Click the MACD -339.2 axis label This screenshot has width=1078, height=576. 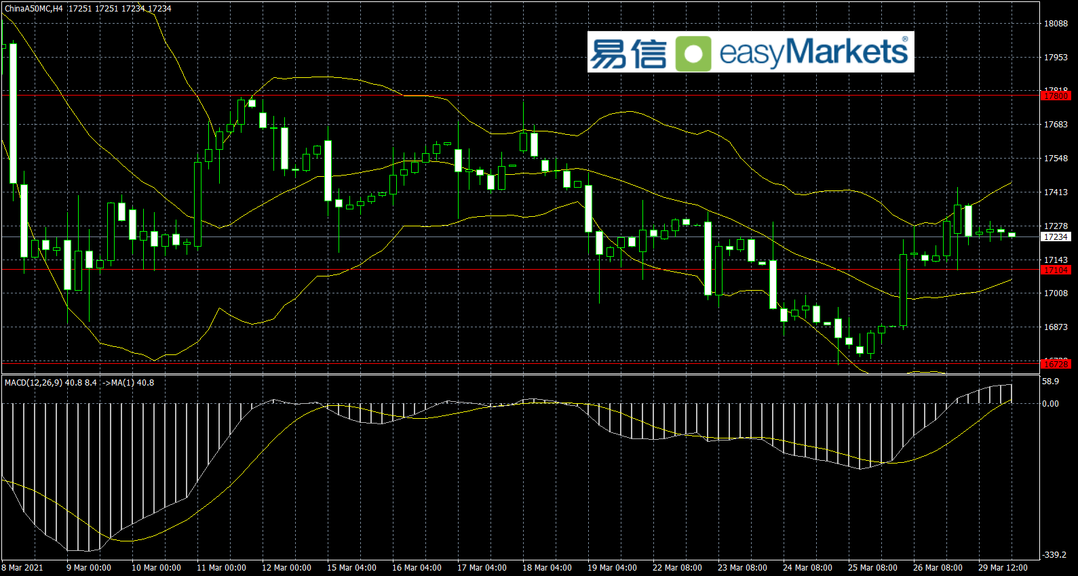[x=1054, y=555]
